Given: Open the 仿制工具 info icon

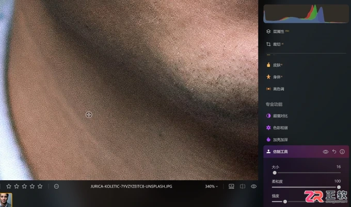Looking at the screenshot, I should pyautogui.click(x=342, y=151).
